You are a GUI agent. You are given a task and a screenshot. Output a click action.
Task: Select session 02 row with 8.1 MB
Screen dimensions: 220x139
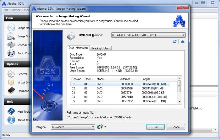(120, 88)
